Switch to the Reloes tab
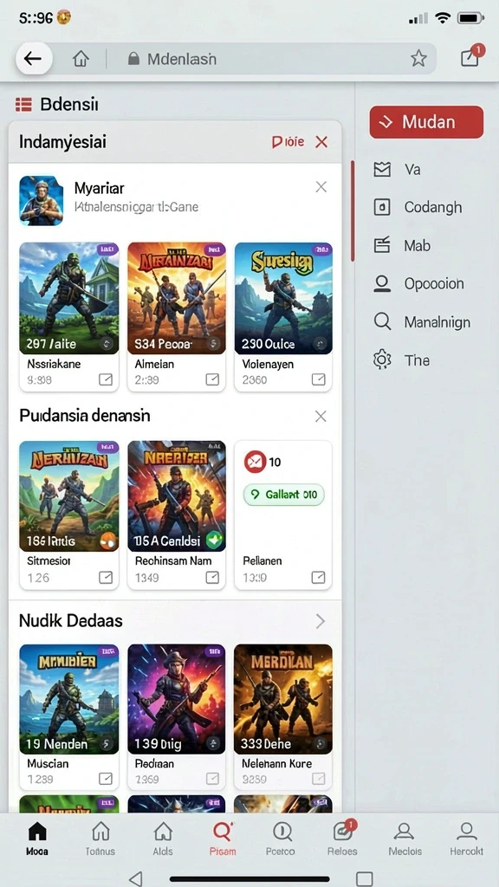The width and height of the screenshot is (499, 887). (x=343, y=838)
